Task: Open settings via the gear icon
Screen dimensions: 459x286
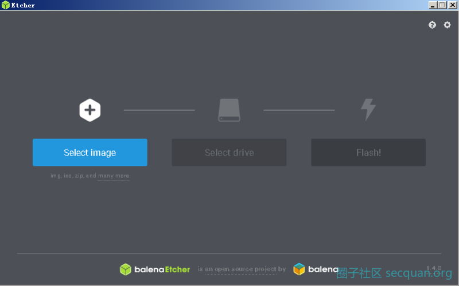Action: [447, 25]
